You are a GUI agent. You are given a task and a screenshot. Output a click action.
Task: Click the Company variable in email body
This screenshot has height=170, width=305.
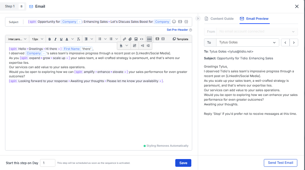[34, 53]
